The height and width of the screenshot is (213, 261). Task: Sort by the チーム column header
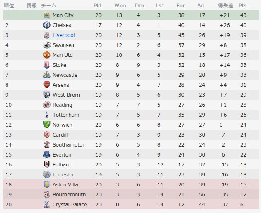(x=48, y=5)
